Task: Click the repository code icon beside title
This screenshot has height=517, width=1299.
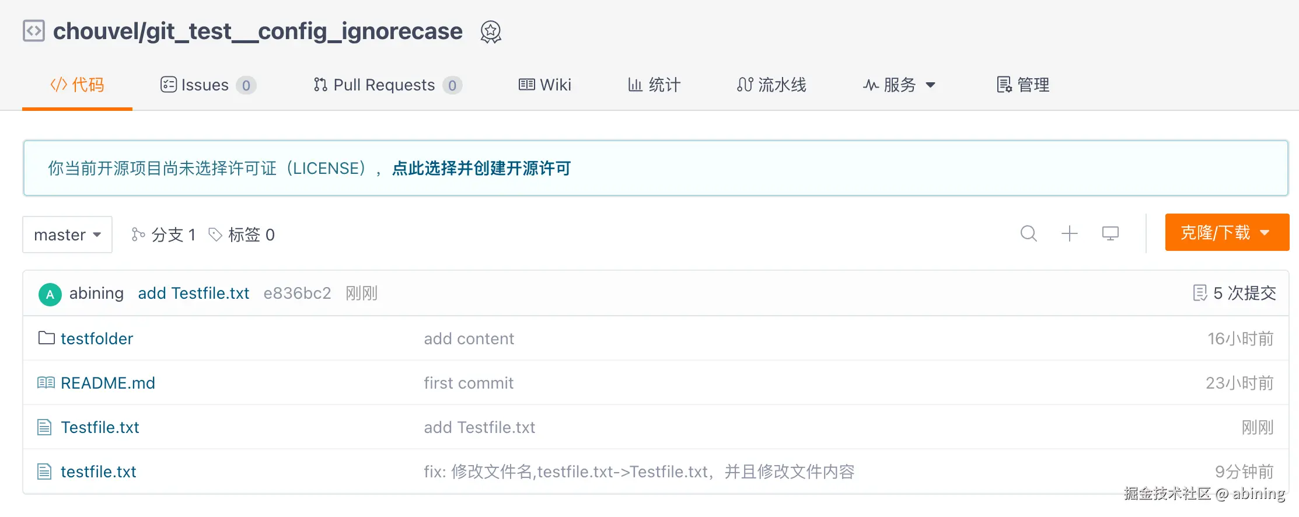Action: click(x=34, y=31)
